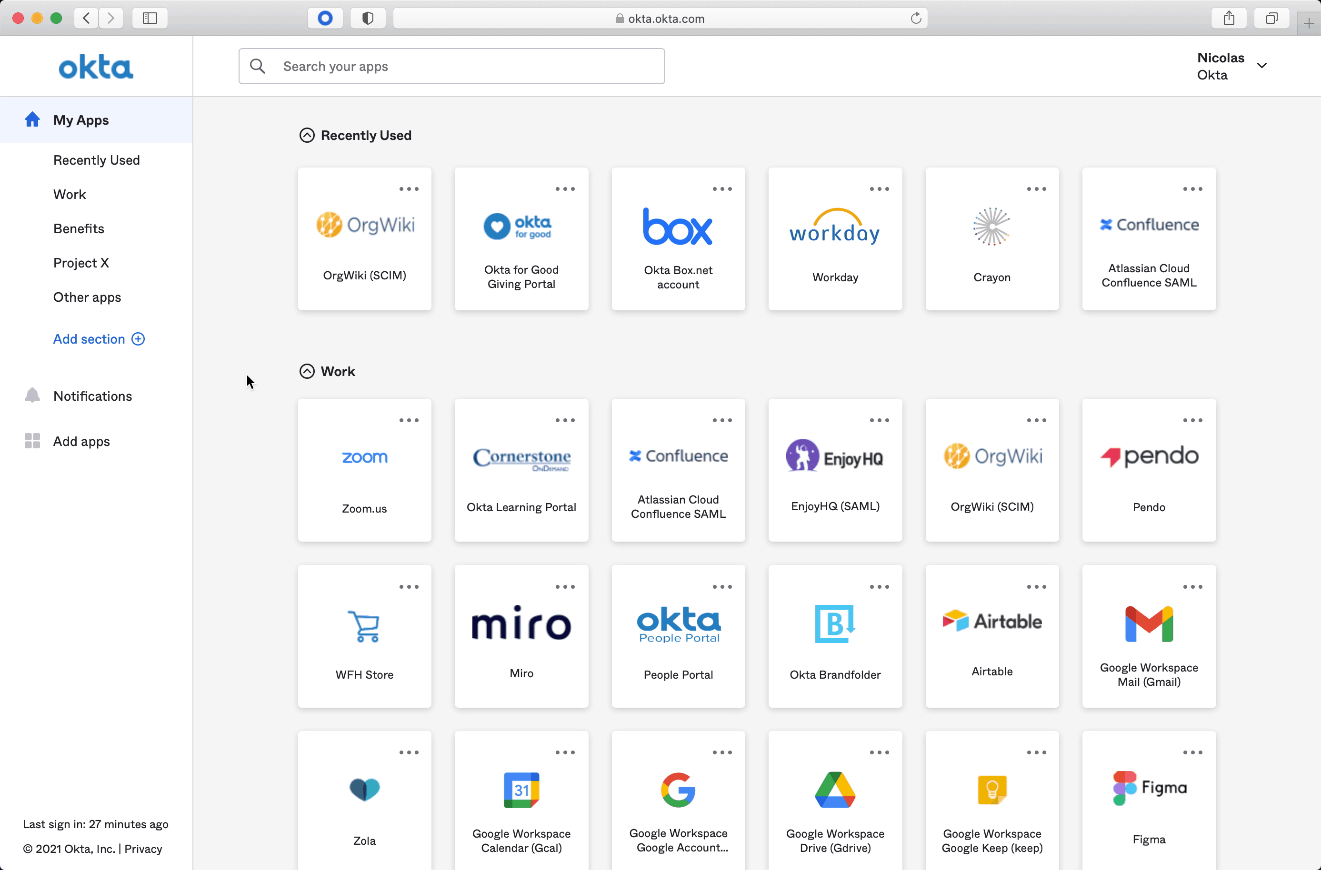This screenshot has width=1321, height=870.
Task: Open options menu on the Workday tile
Action: click(879, 188)
